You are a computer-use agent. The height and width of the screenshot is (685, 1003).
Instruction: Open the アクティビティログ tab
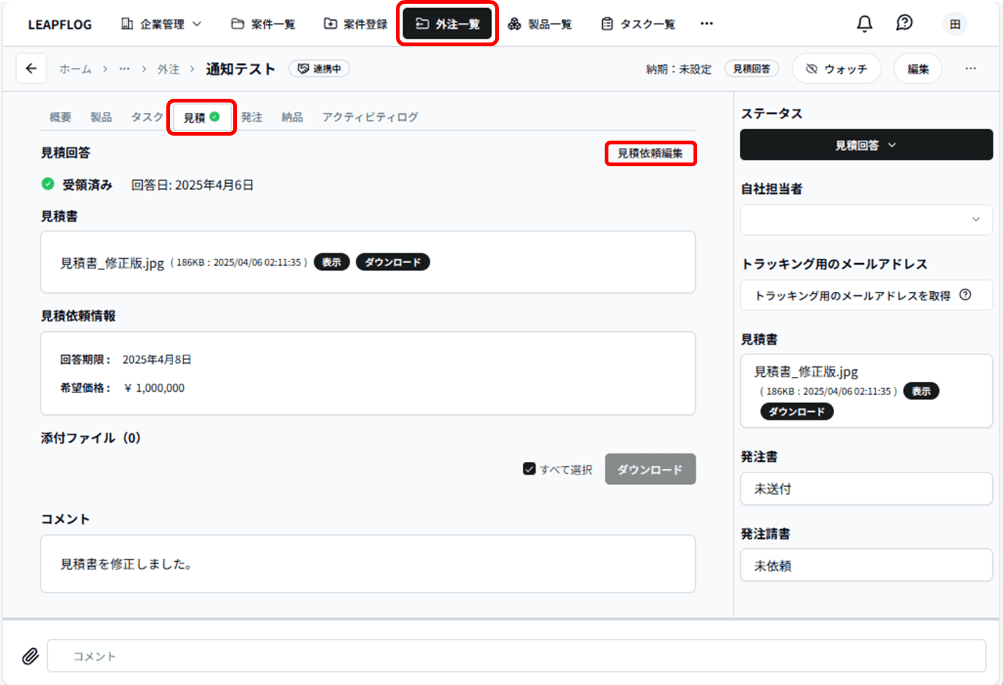pyautogui.click(x=370, y=117)
